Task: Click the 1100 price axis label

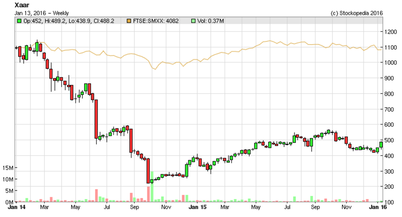Action: 391,48
